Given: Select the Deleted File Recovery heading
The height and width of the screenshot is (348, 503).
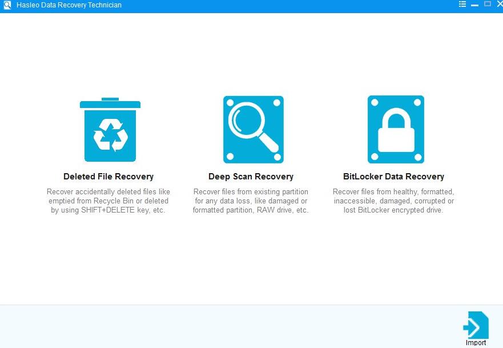Looking at the screenshot, I should tap(108, 177).
